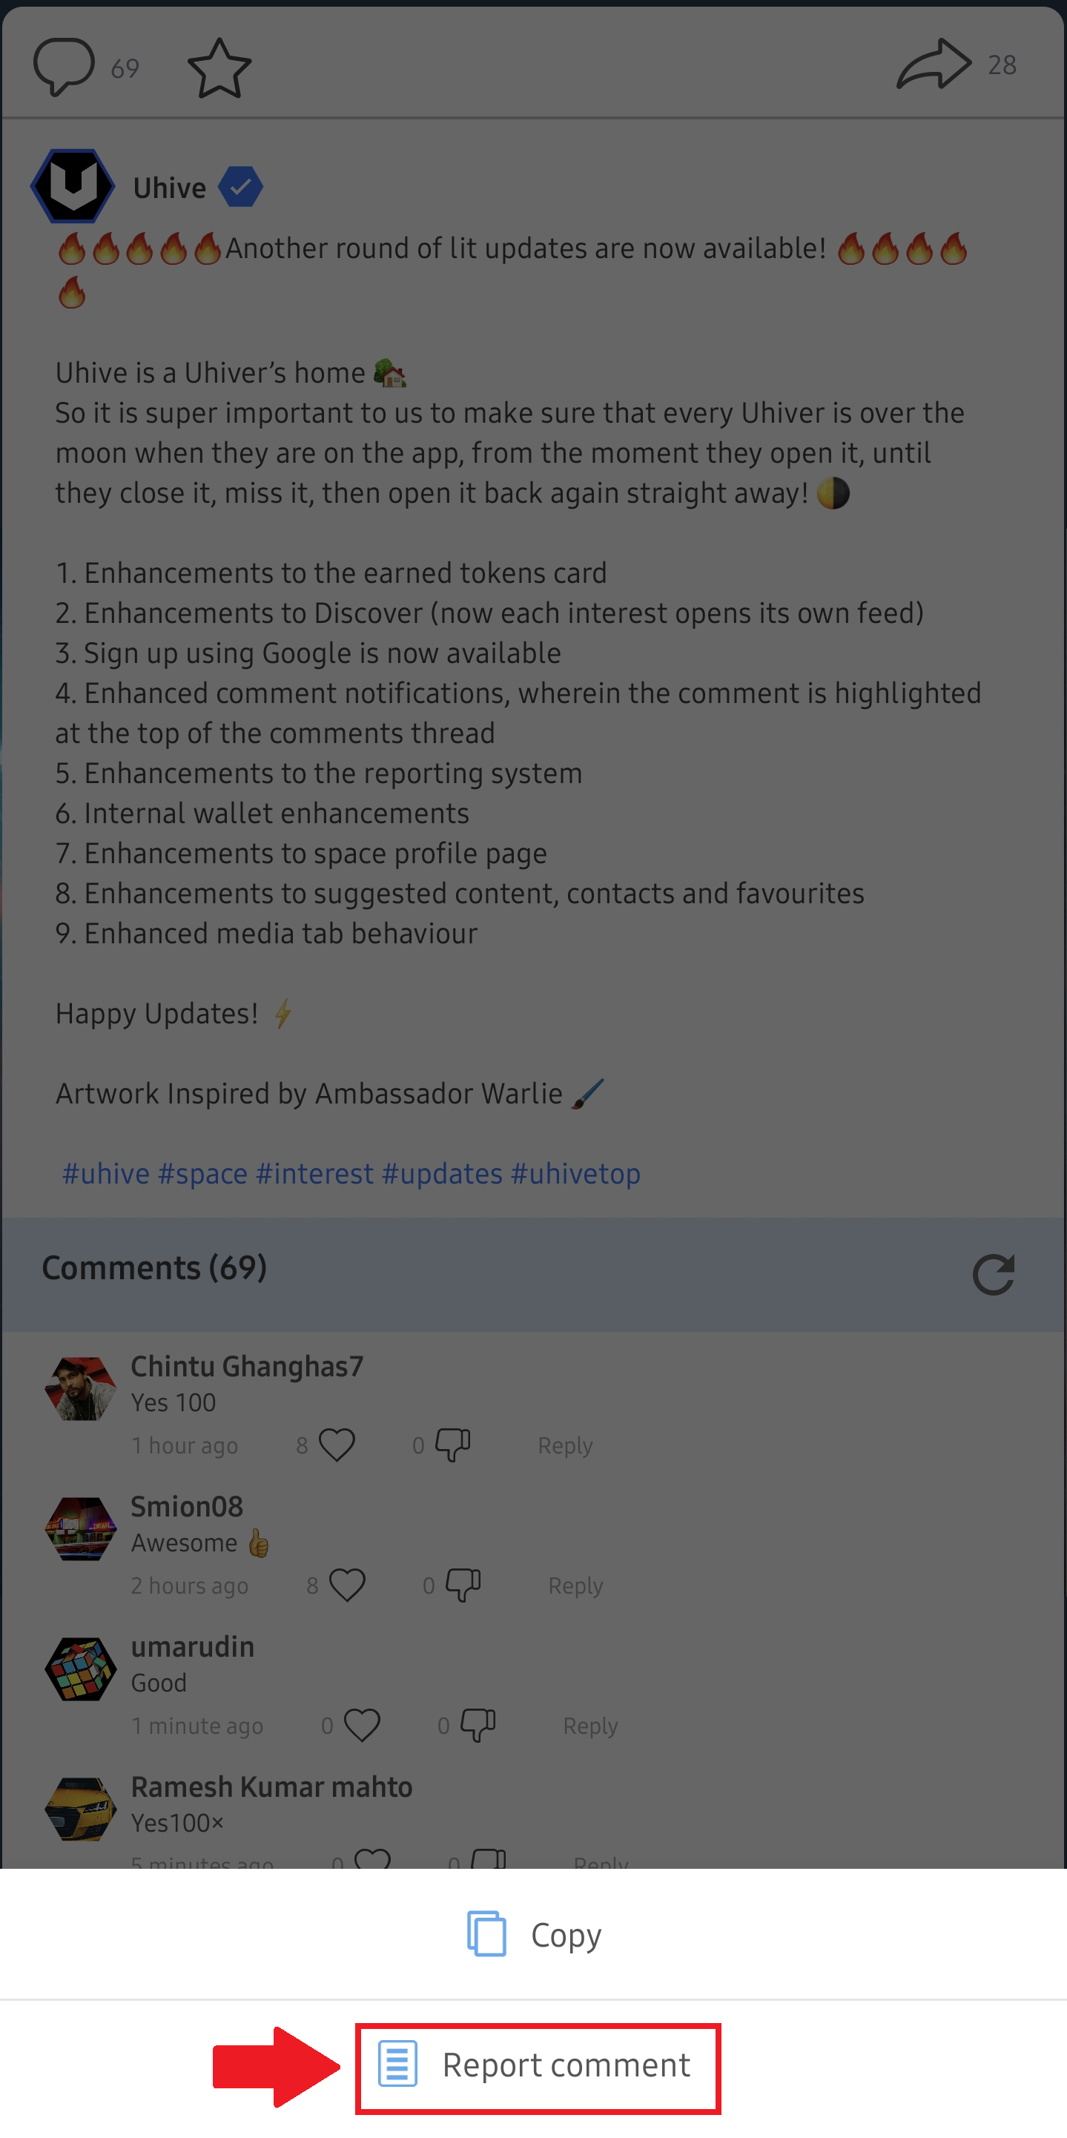Tap the blue verified badge beside Uhive

tap(241, 188)
